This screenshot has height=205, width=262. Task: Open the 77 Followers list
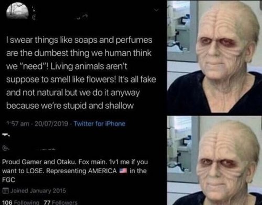pos(60,202)
